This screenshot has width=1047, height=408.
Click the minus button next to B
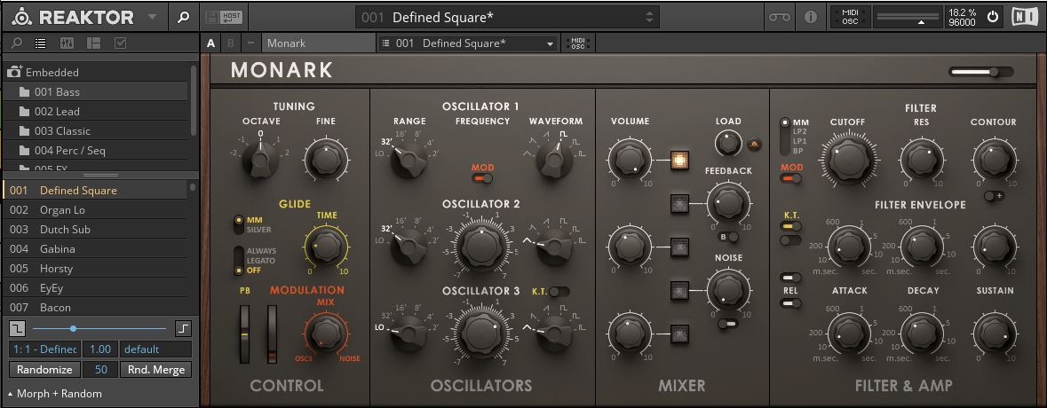pyautogui.click(x=251, y=43)
